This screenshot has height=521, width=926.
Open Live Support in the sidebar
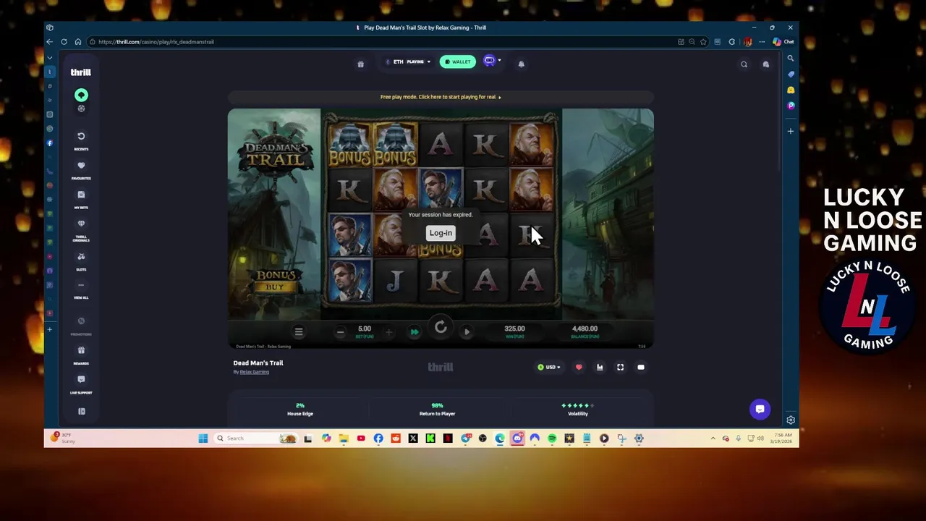click(x=81, y=384)
